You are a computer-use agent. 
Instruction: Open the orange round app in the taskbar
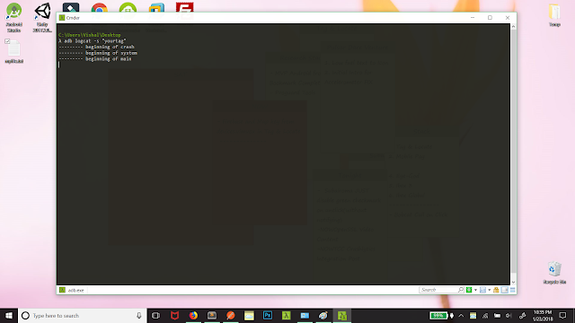point(231,315)
